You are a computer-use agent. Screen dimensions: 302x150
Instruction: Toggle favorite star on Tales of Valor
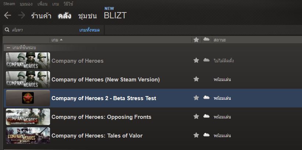coord(196,135)
